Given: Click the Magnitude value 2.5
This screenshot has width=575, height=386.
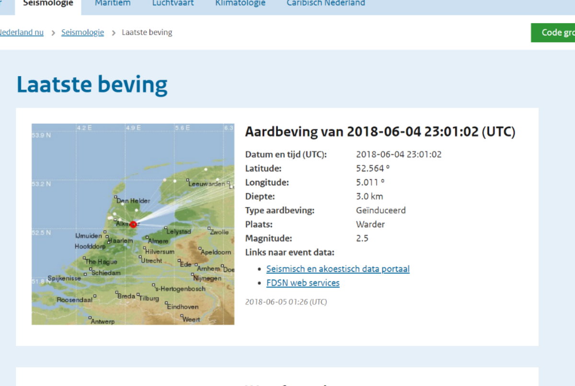Looking at the screenshot, I should pyautogui.click(x=362, y=238).
